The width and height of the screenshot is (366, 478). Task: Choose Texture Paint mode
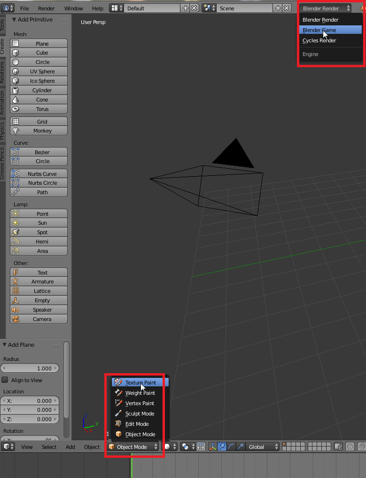pos(140,383)
